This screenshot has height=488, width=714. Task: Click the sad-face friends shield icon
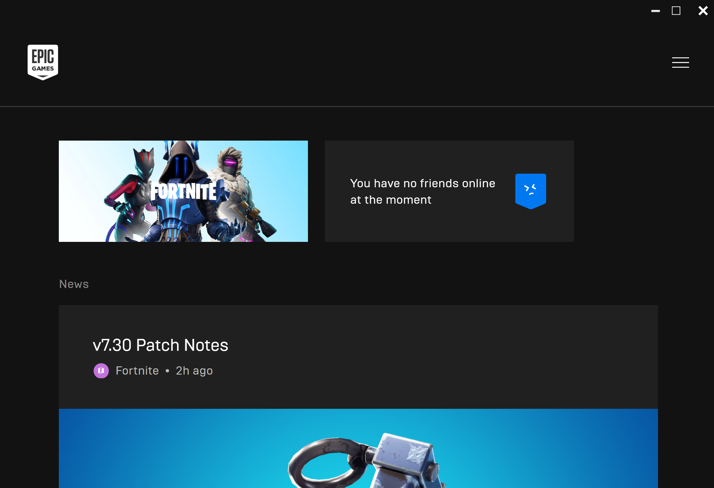pos(530,191)
